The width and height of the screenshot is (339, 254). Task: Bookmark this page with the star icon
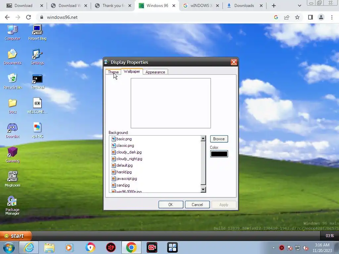(x=297, y=17)
